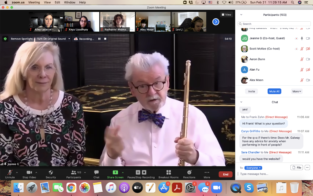The width and height of the screenshot is (313, 196).
Task: Click the Recording cloud indicator
Action: point(76,39)
